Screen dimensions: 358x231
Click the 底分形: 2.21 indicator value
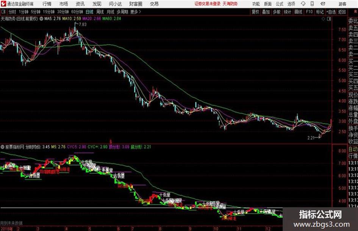[141, 147]
